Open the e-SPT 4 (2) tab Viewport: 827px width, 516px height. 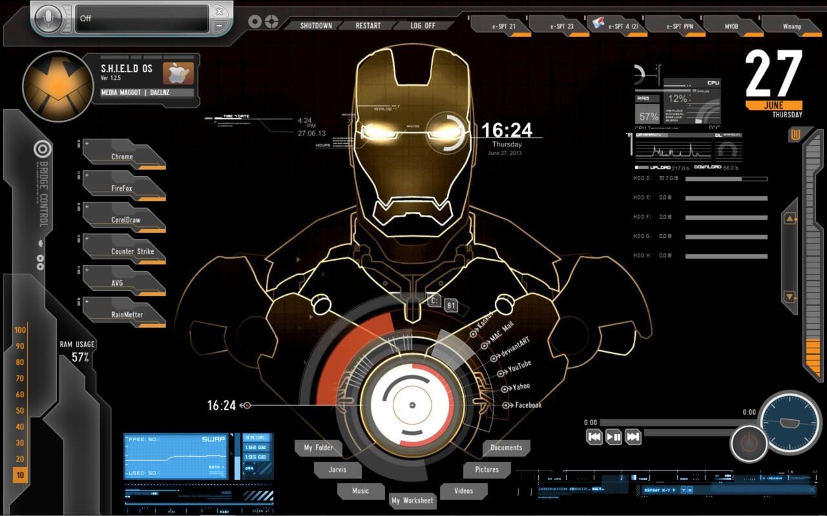click(x=619, y=26)
